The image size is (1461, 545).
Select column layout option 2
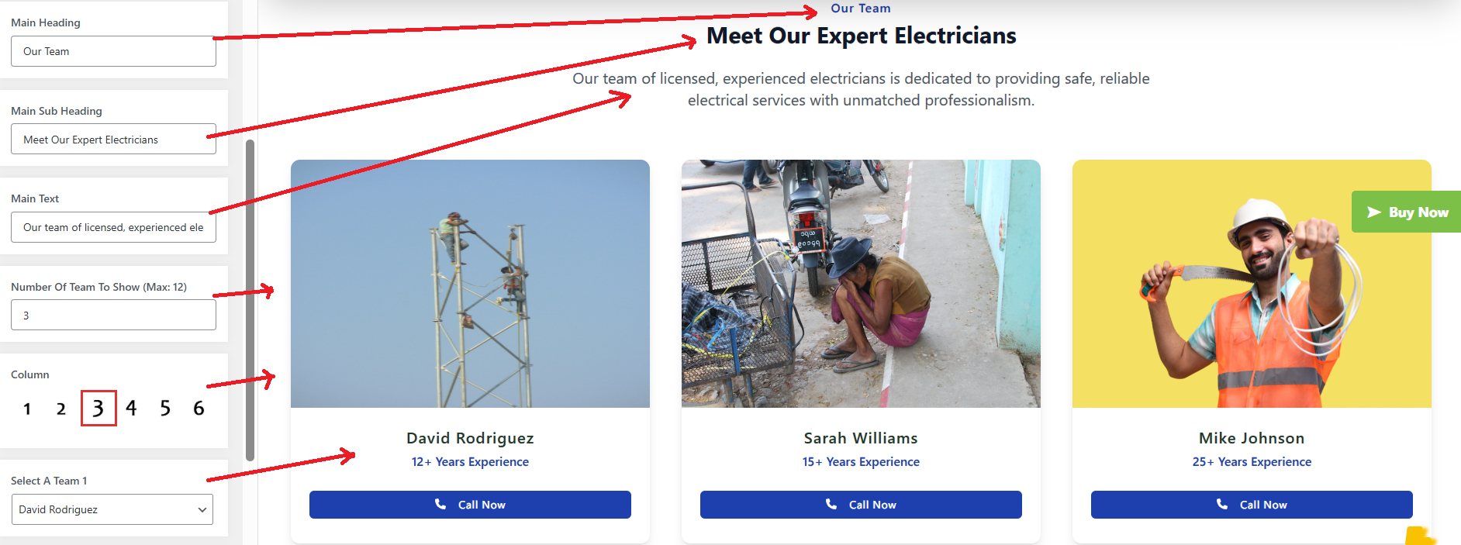[61, 409]
